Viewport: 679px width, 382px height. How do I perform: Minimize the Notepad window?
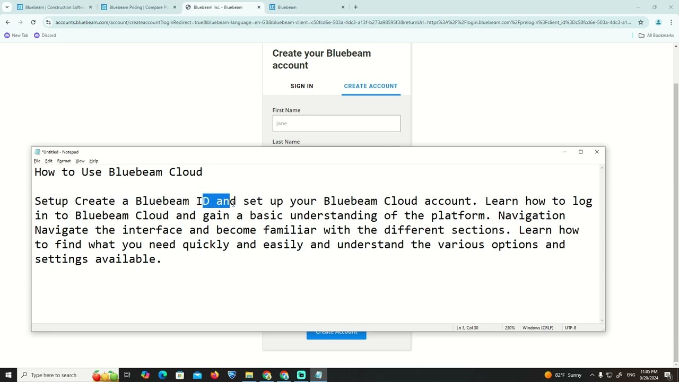pyautogui.click(x=564, y=152)
